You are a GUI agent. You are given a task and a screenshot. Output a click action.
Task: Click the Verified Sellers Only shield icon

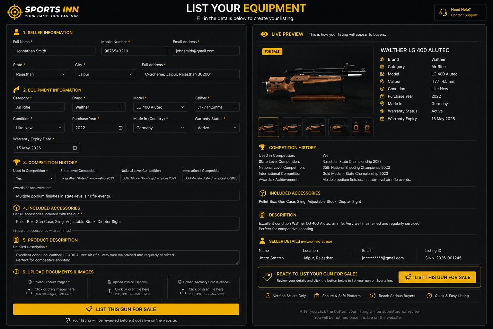point(268,296)
